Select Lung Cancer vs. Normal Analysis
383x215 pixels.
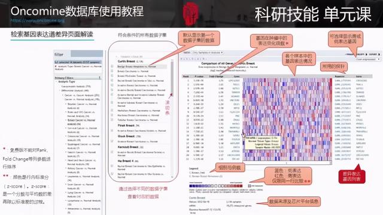click(x=80, y=194)
